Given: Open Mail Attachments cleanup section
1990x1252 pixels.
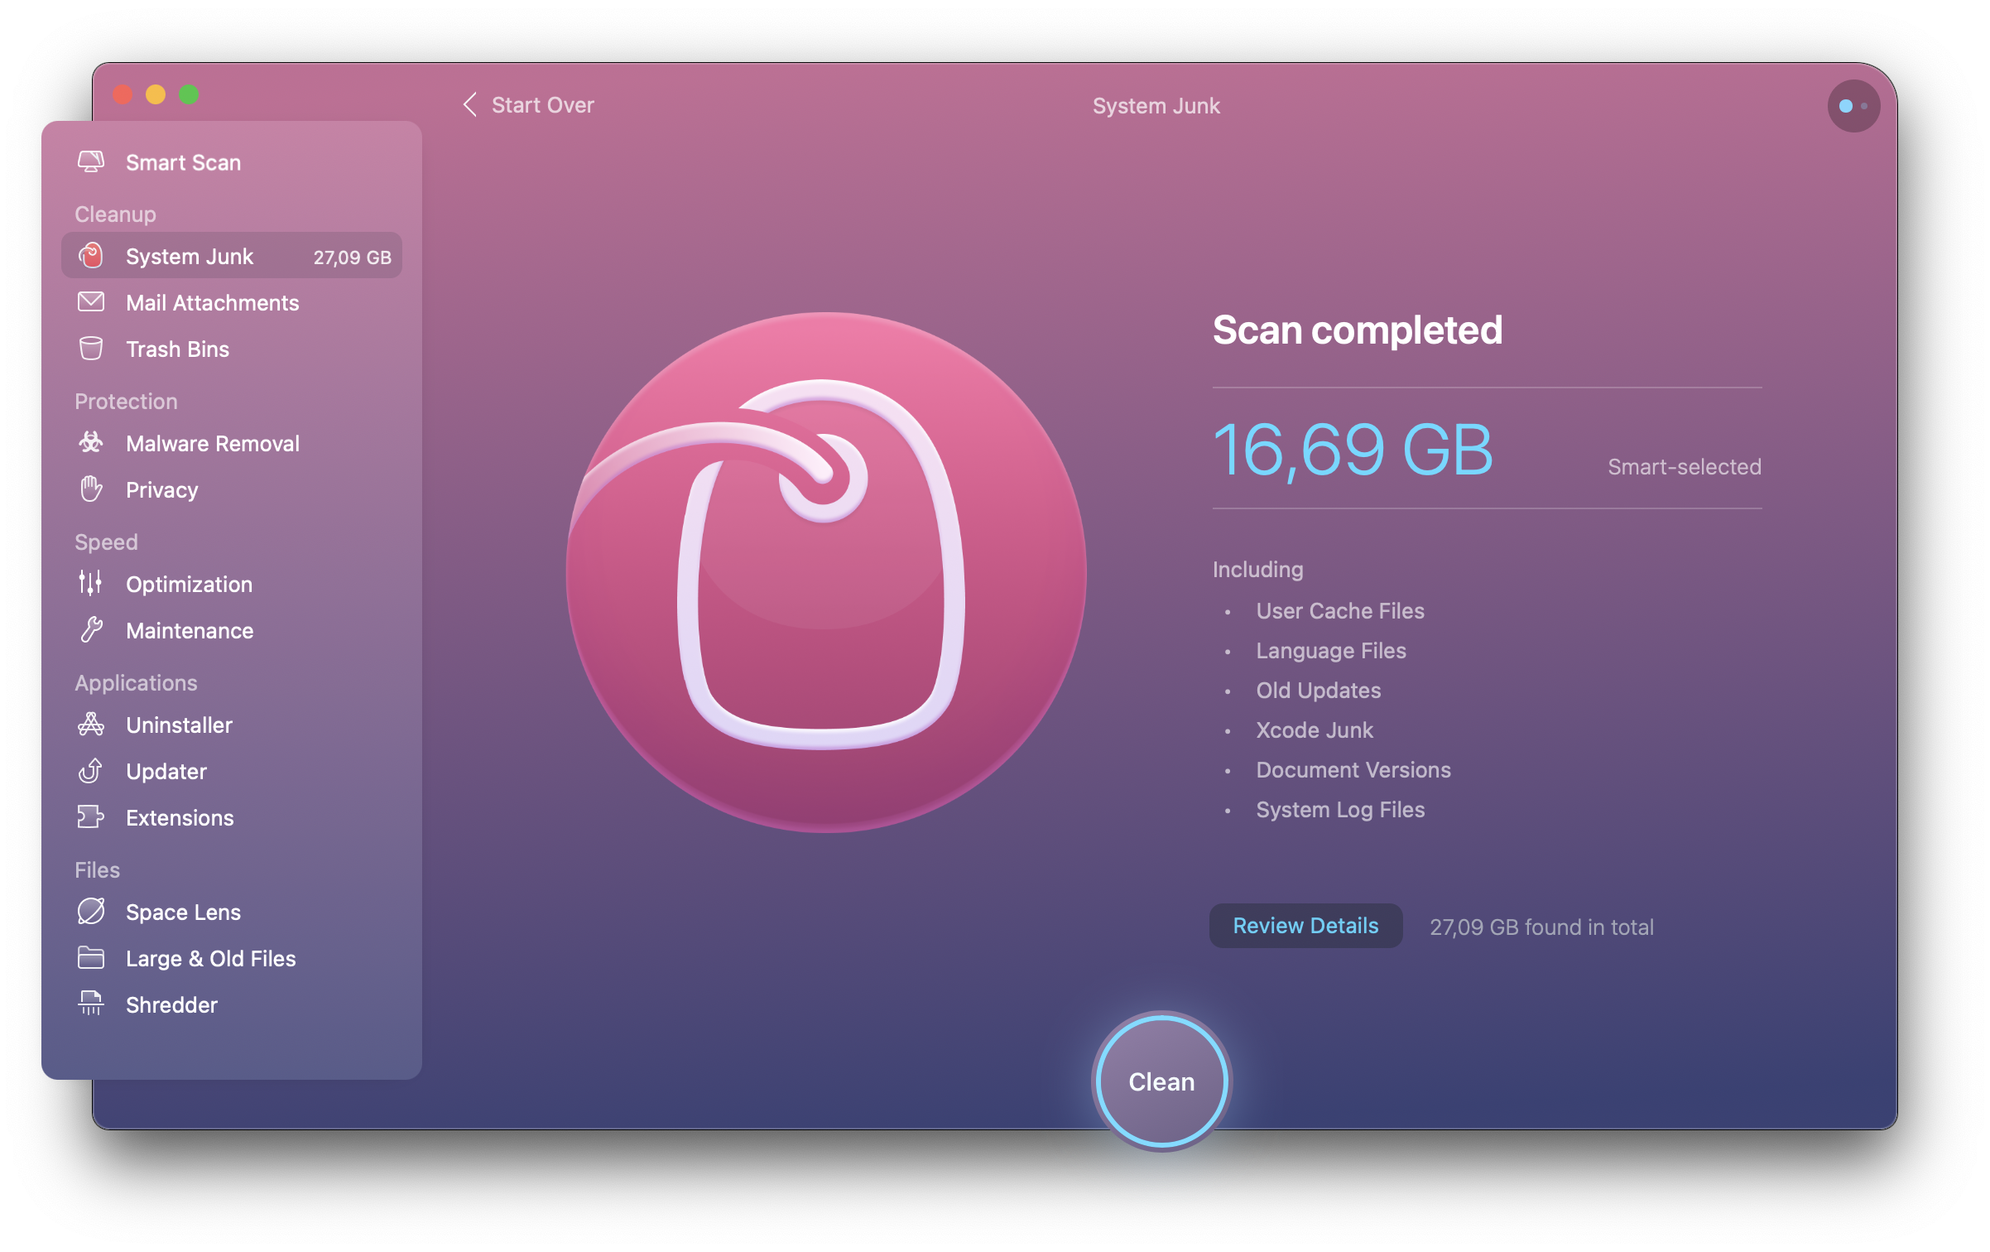Looking at the screenshot, I should [212, 303].
